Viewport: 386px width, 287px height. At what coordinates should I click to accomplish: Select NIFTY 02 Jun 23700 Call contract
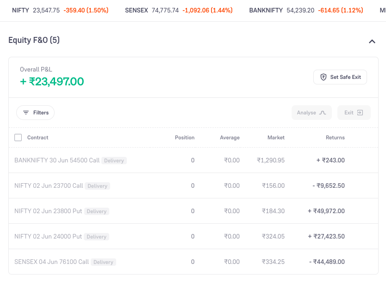pyautogui.click(x=49, y=185)
